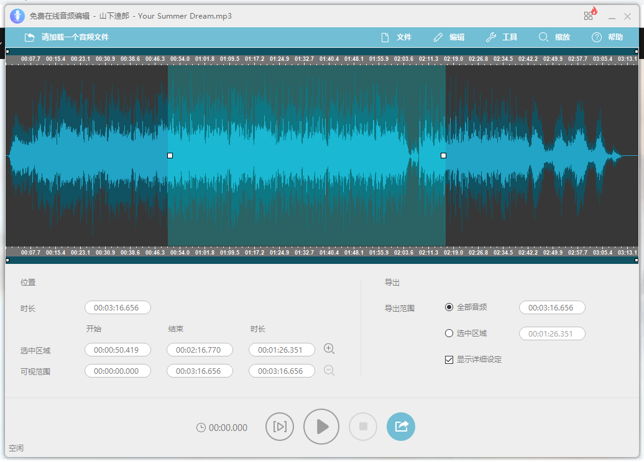Uncheck the 显示详细设定 checkbox
This screenshot has height=462, width=644.
[449, 360]
